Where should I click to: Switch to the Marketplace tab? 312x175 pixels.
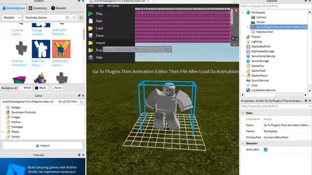[14, 8]
